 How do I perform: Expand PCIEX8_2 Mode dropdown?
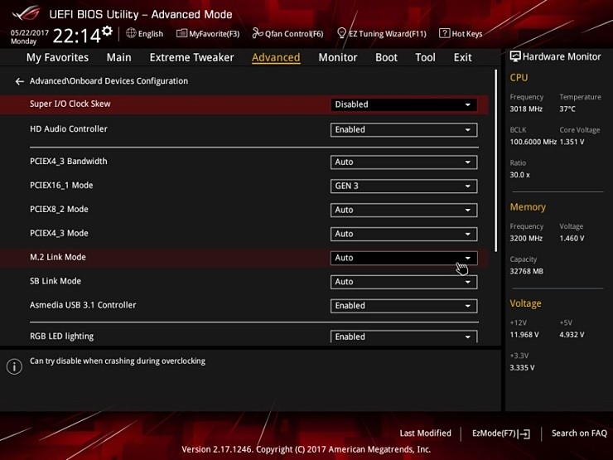point(404,210)
